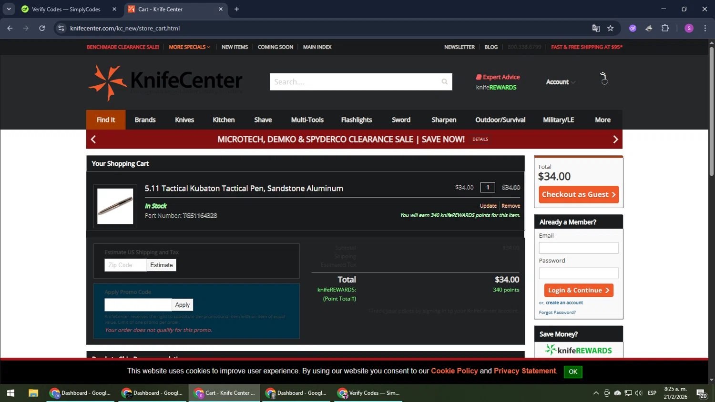715x402 pixels.
Task: Open Windows Start menu
Action: [10, 393]
